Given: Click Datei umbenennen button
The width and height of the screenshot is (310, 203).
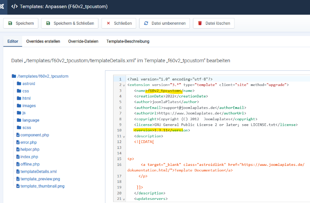Looking at the screenshot, I should (x=164, y=23).
